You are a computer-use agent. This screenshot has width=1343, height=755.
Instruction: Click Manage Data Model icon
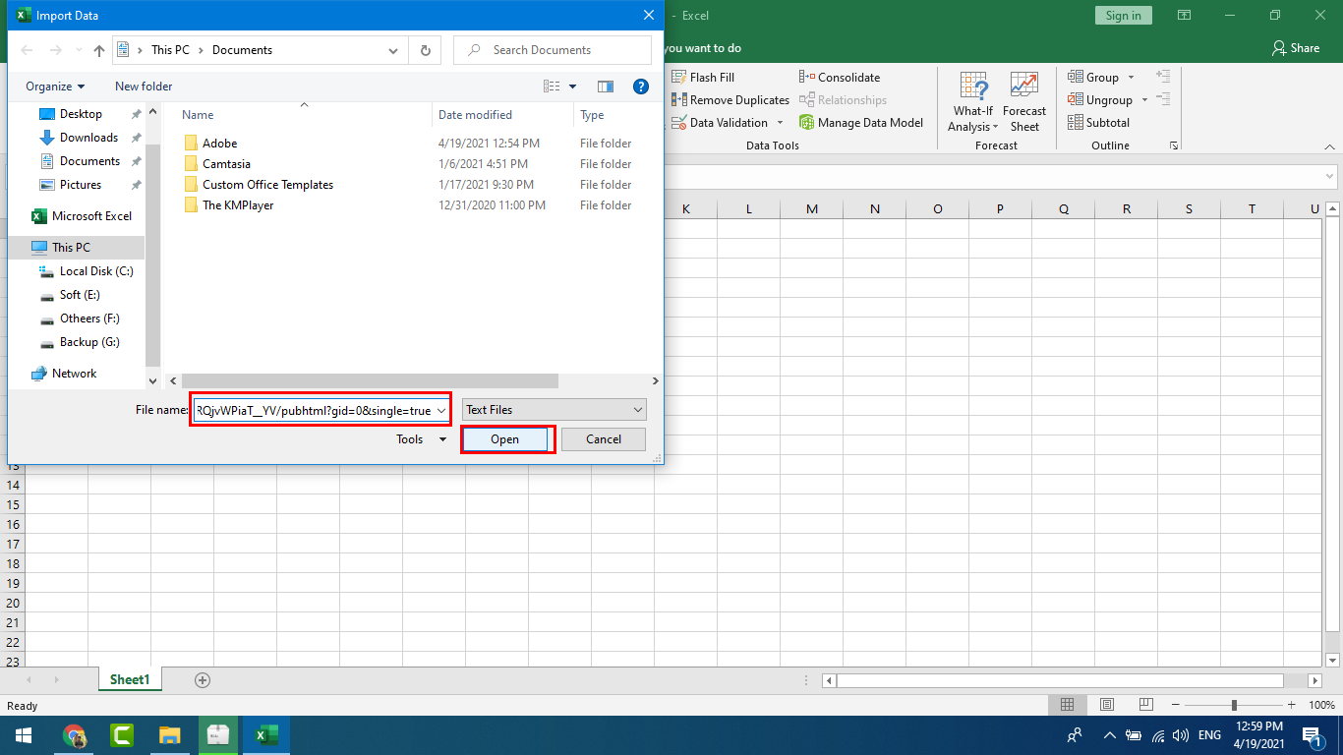pyautogui.click(x=807, y=123)
